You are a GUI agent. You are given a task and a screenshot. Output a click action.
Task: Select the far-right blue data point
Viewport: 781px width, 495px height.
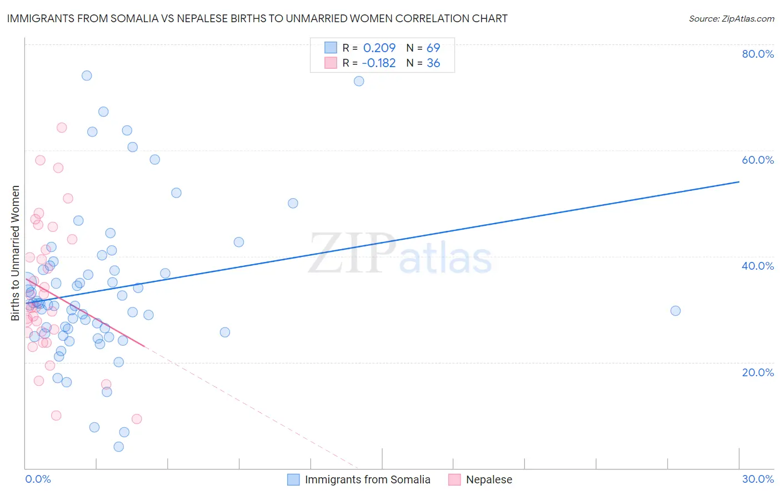tap(675, 311)
